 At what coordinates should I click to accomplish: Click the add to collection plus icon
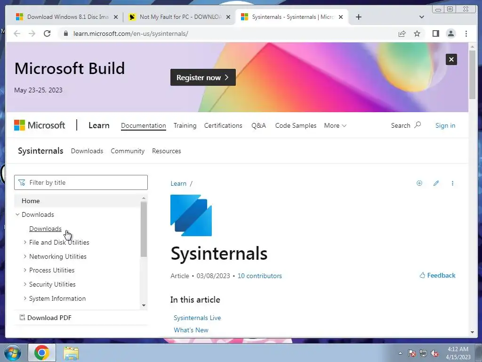(419, 183)
